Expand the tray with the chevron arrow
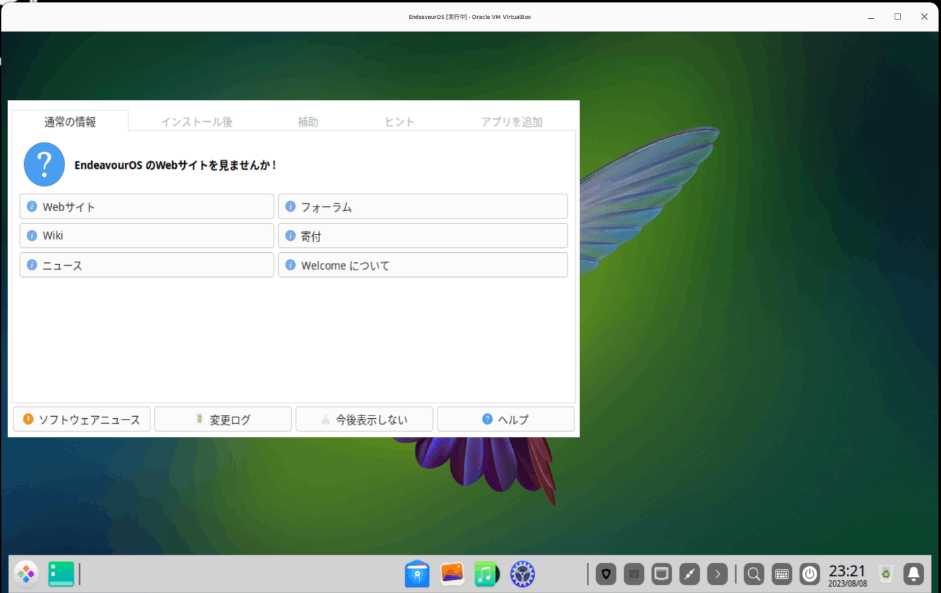941x593 pixels. (x=717, y=574)
